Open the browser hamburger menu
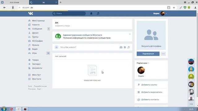The height and width of the screenshot is (111, 198). coord(185,2)
